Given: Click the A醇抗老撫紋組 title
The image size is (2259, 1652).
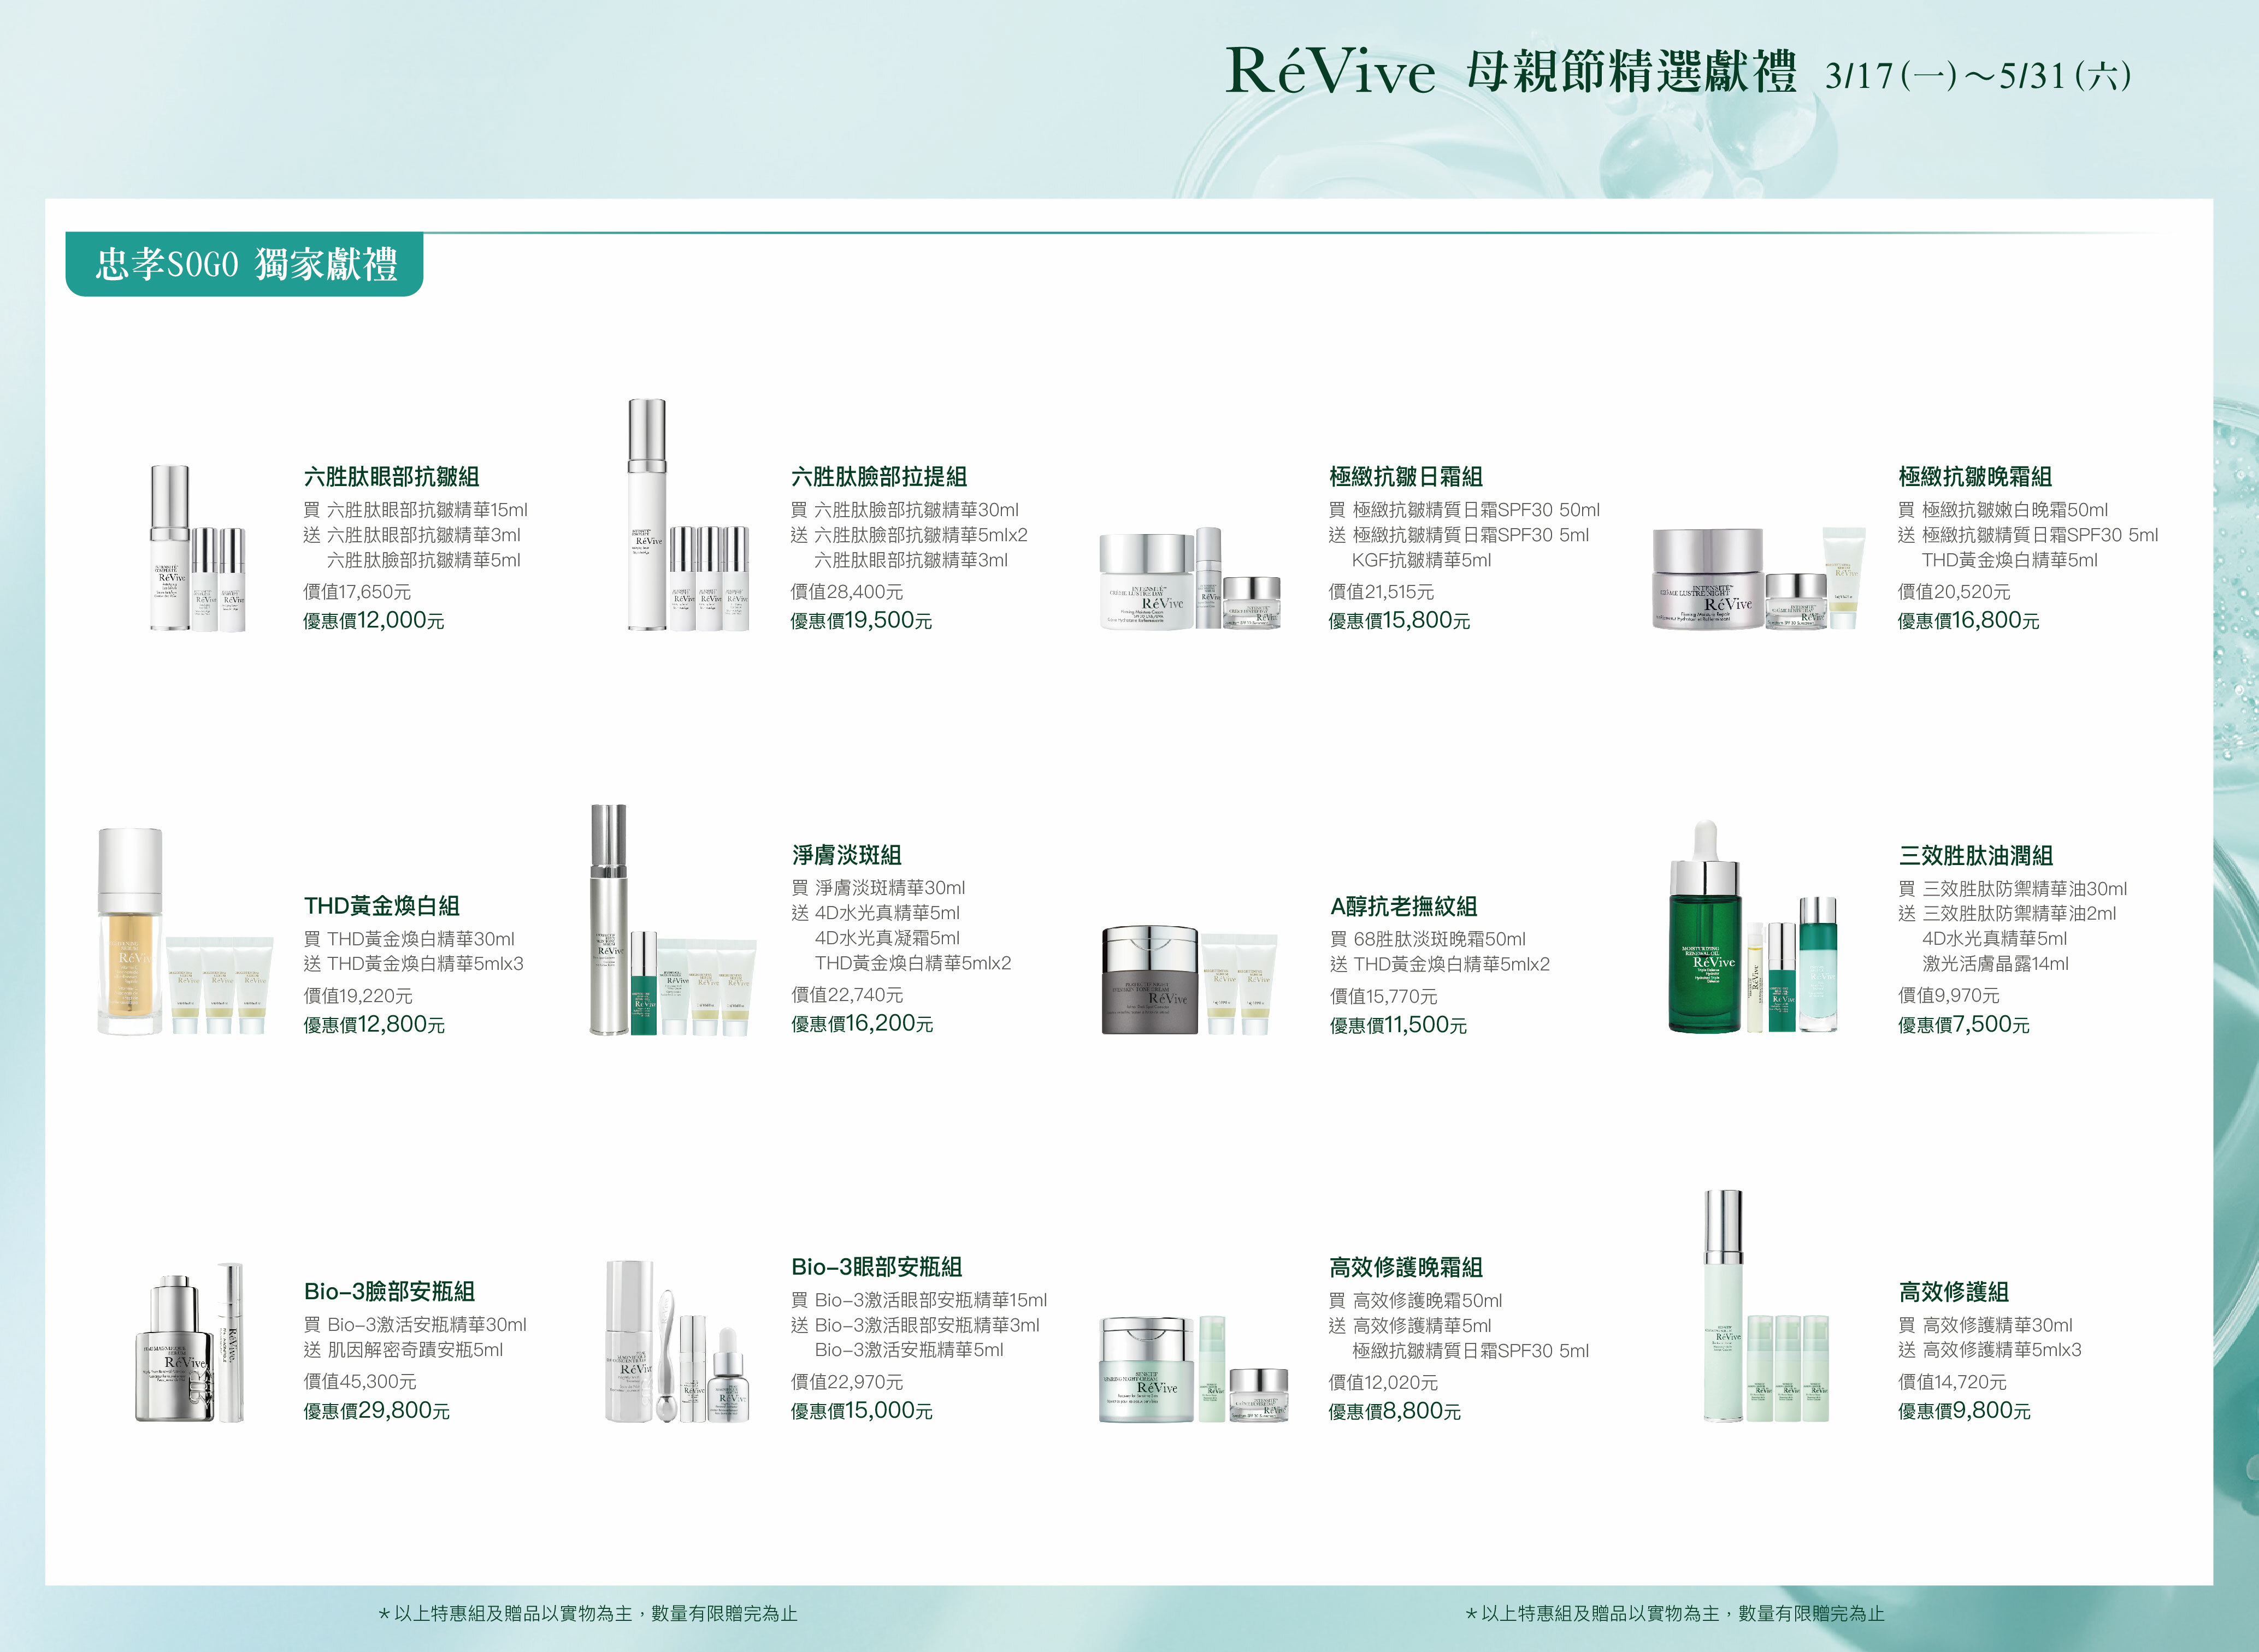Looking at the screenshot, I should point(1403,907).
